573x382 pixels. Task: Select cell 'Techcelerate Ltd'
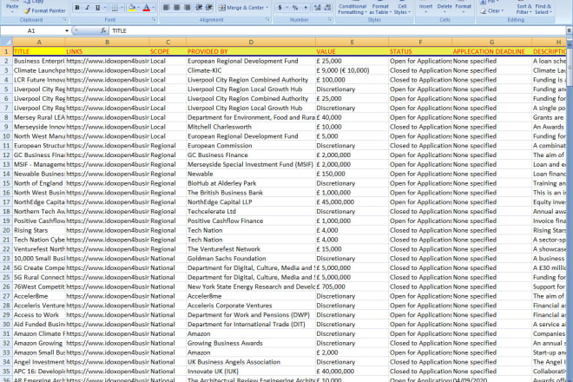click(x=251, y=211)
